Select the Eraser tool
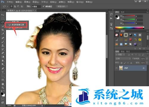 tap(3, 53)
